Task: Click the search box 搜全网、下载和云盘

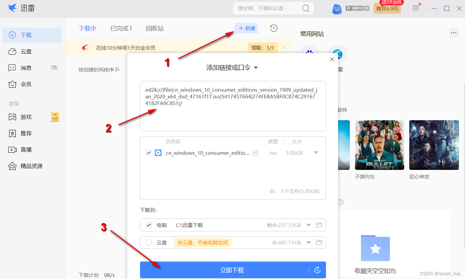Action: point(273,8)
